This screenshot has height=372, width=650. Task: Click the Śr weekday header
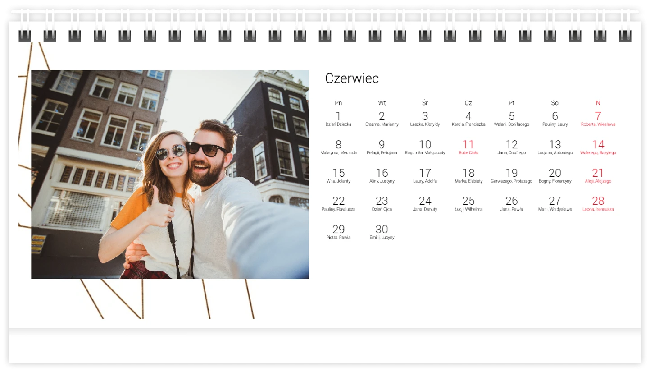(x=425, y=103)
